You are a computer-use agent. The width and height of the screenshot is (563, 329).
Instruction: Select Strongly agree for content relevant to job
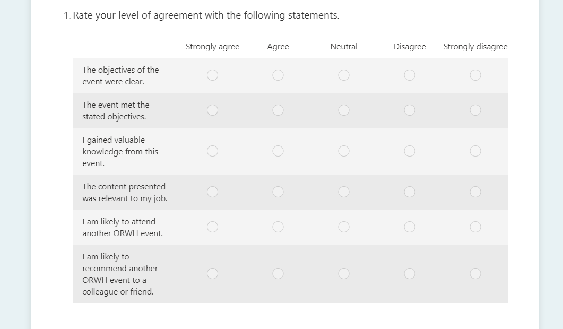(x=212, y=192)
